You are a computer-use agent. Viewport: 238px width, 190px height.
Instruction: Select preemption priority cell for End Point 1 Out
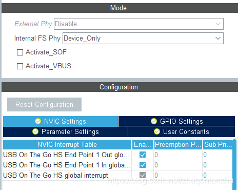pos(178,155)
